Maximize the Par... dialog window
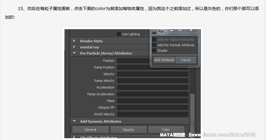This screenshot has height=140, width=266. tap(180, 31)
